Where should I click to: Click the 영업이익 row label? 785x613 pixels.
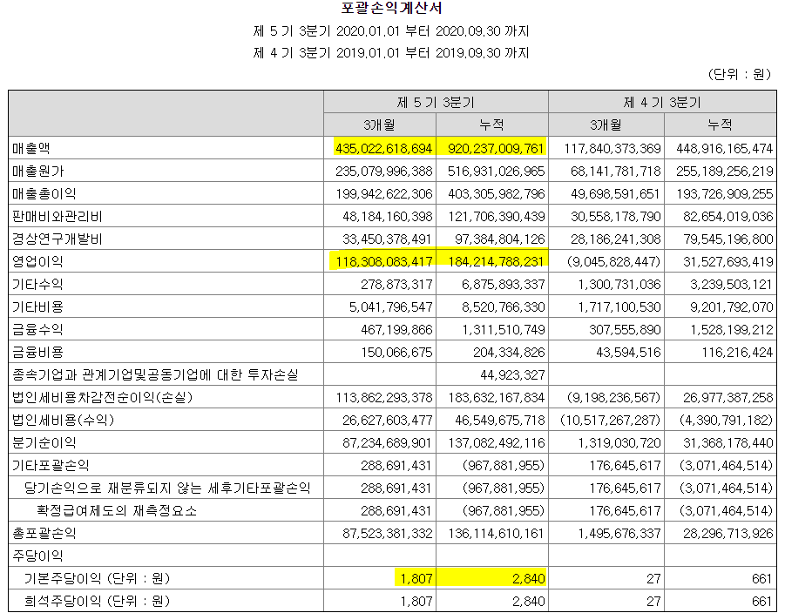[37, 261]
